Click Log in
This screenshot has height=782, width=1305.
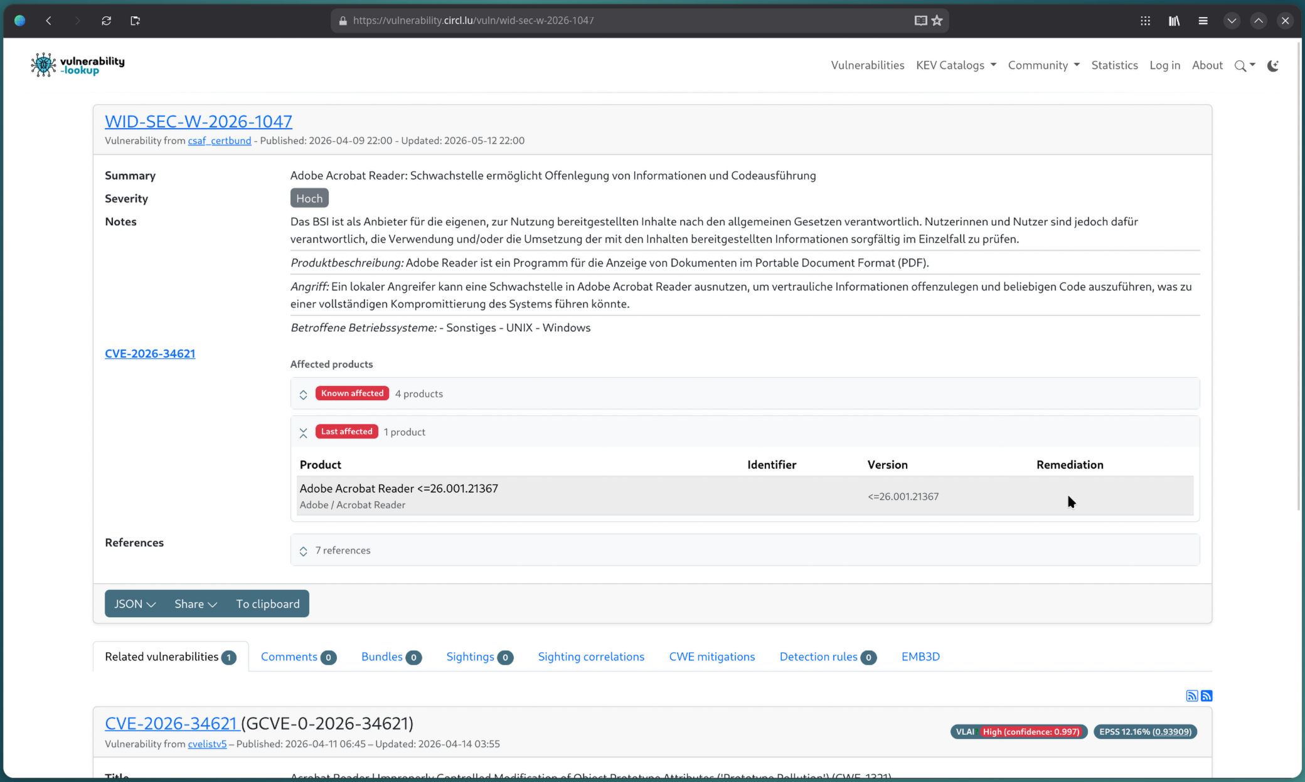pos(1164,65)
